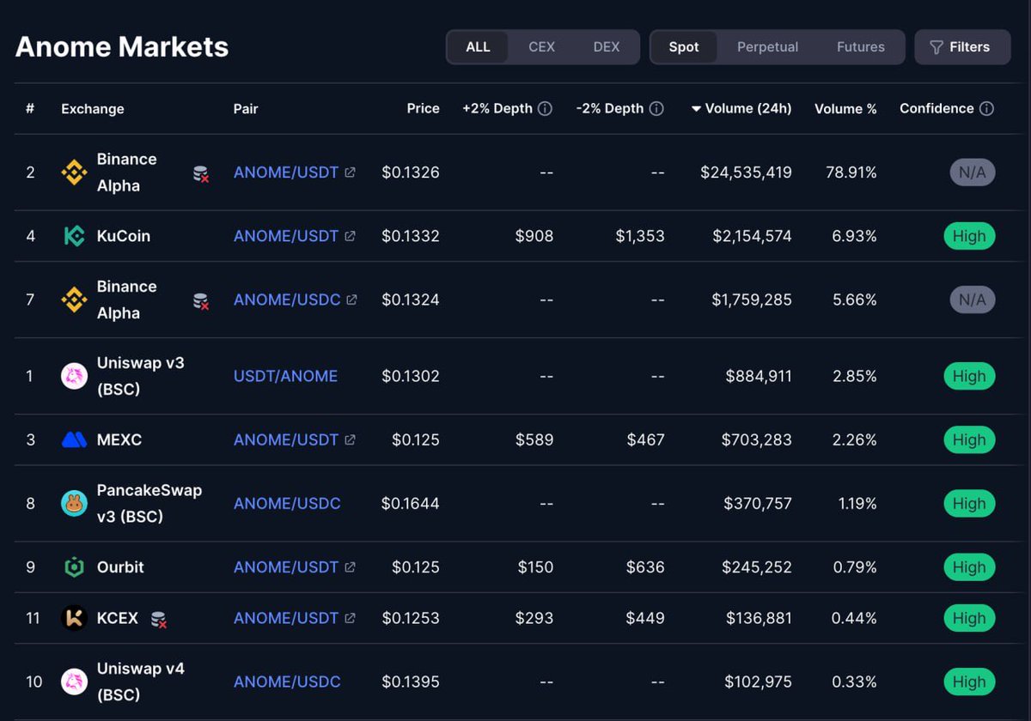Open the PancakeSwap v3 ANOME/USDC pair link
The width and height of the screenshot is (1031, 721).
point(287,503)
